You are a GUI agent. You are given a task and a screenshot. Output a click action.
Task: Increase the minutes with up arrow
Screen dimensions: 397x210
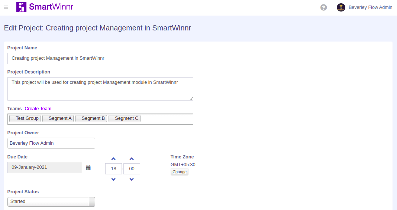[x=132, y=159]
